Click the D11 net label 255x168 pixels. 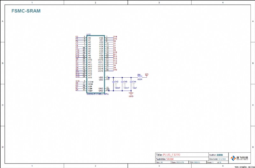tap(77, 72)
